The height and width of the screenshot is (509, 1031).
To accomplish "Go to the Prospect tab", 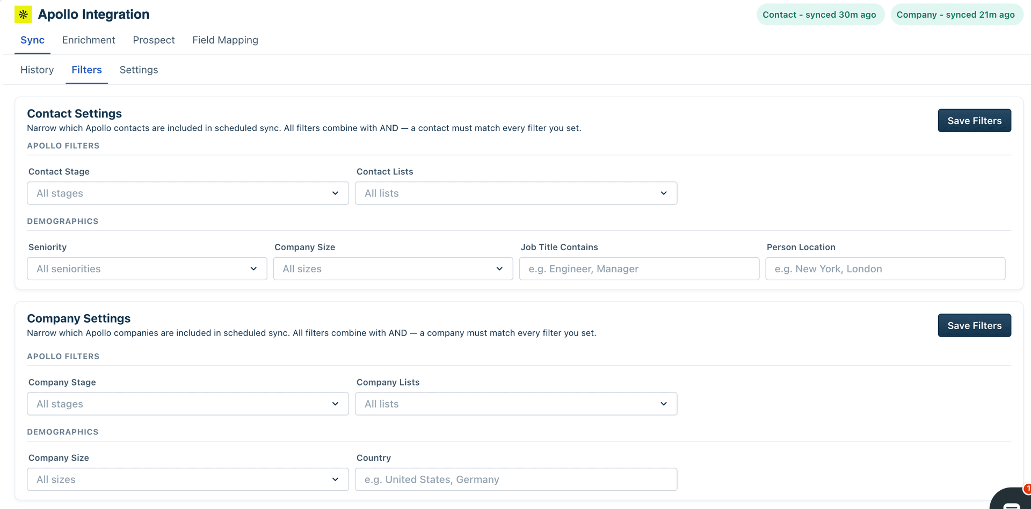I will tap(154, 40).
